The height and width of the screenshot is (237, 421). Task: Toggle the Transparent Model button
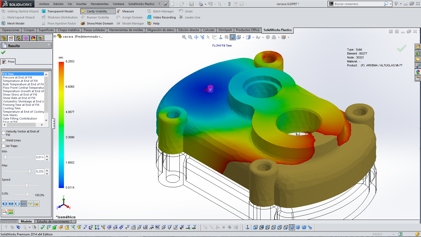[58, 11]
